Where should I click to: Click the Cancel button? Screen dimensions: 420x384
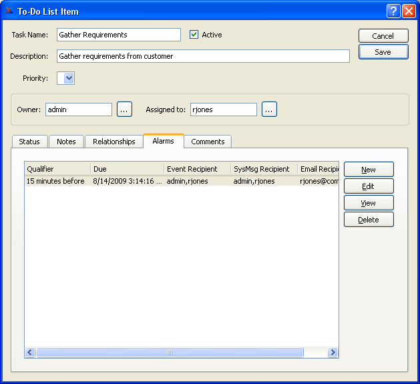tap(383, 36)
